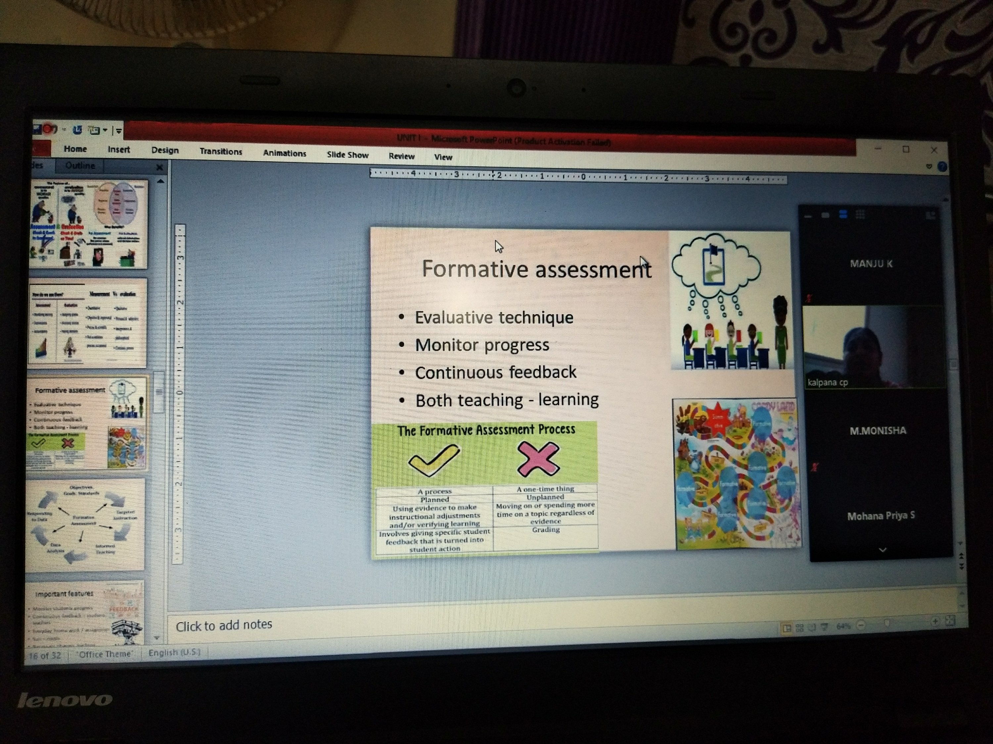Minimize the video panel to a bar
993x744 pixels.
pyautogui.click(x=808, y=216)
